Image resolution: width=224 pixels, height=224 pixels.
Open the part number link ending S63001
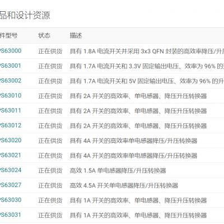point(11,66)
